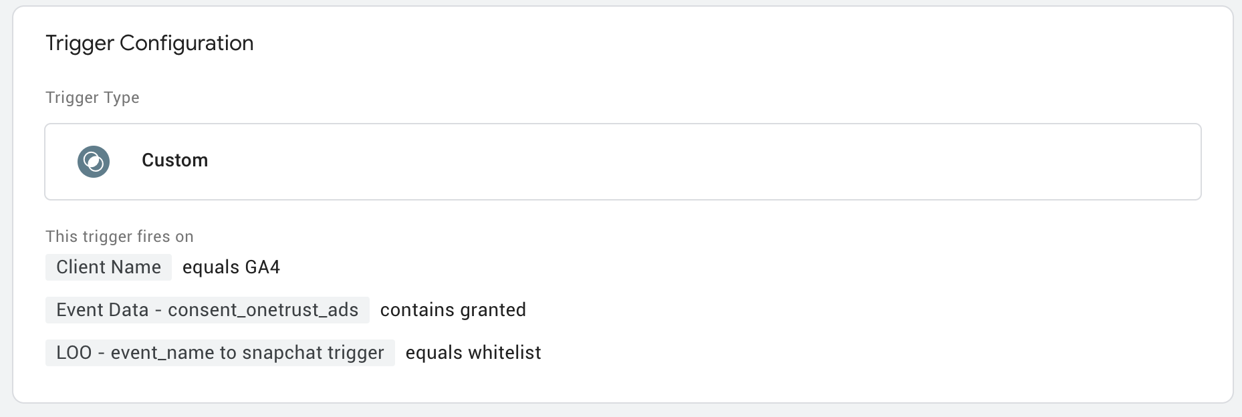Click 'consent_onetrust_ads' text in the chip
The image size is (1242, 417).
[x=263, y=310]
